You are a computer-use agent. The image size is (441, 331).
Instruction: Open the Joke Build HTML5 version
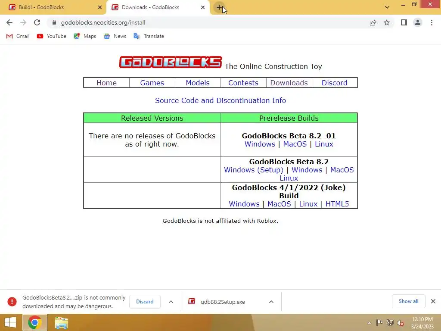point(337,204)
